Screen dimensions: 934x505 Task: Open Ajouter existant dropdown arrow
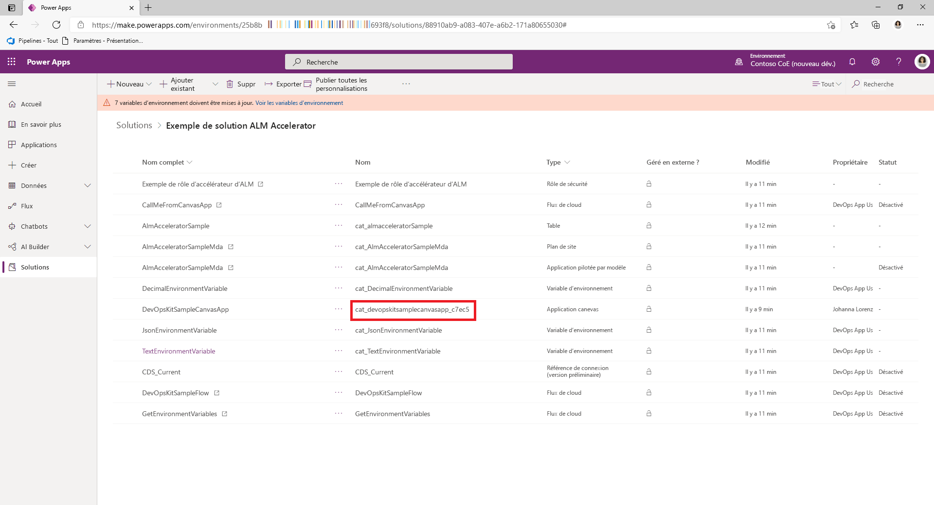[x=215, y=84]
